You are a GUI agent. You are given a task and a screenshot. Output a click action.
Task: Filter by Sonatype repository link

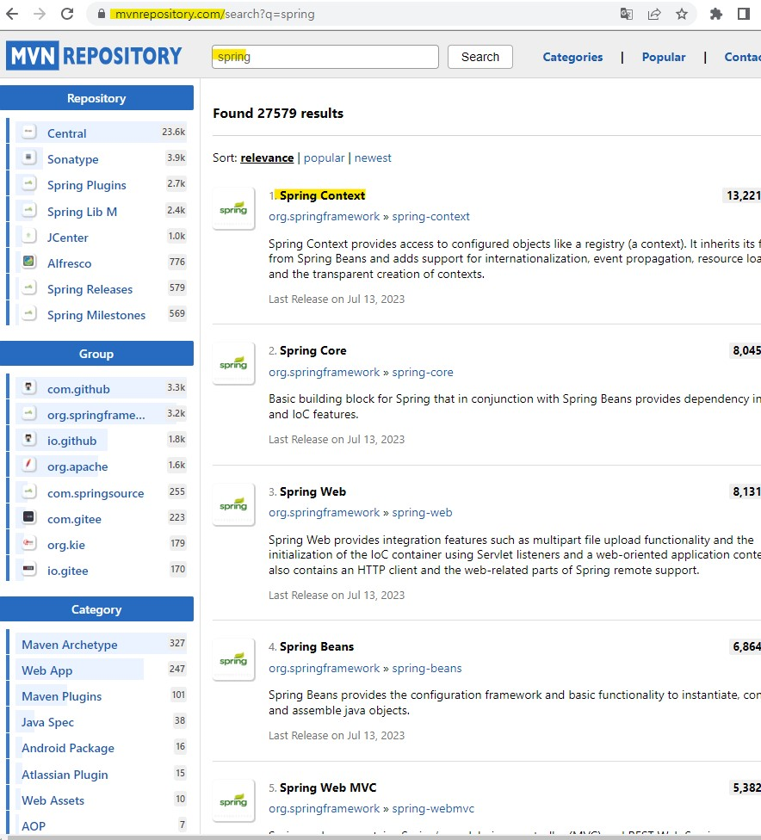[73, 159]
